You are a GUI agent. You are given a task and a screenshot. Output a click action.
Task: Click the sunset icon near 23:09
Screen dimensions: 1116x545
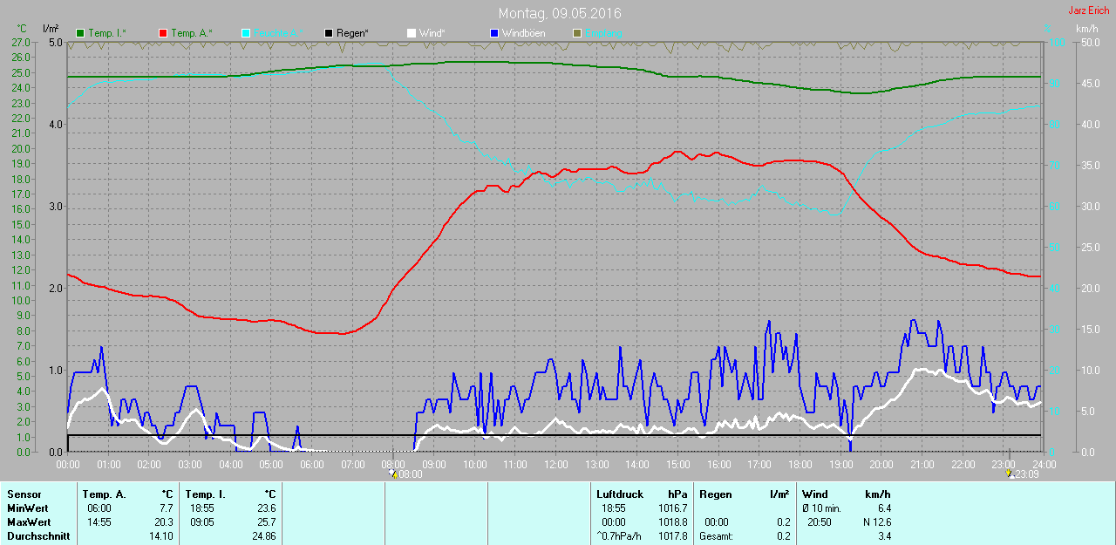click(1009, 474)
